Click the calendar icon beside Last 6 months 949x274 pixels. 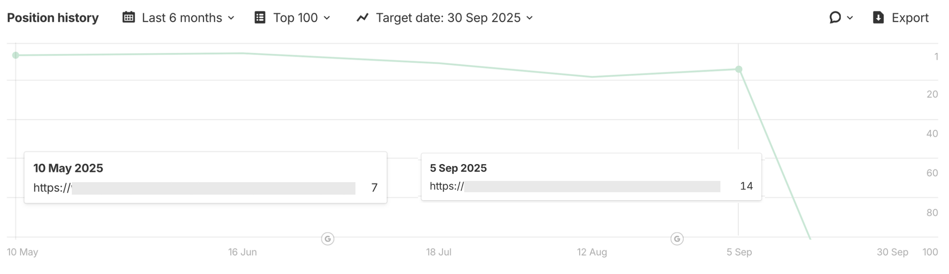point(129,17)
